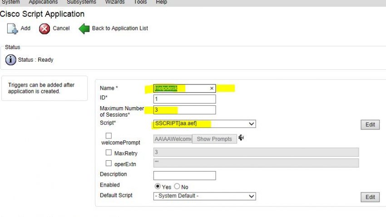
Task: Click the Status info icon
Action: [x=11, y=60]
